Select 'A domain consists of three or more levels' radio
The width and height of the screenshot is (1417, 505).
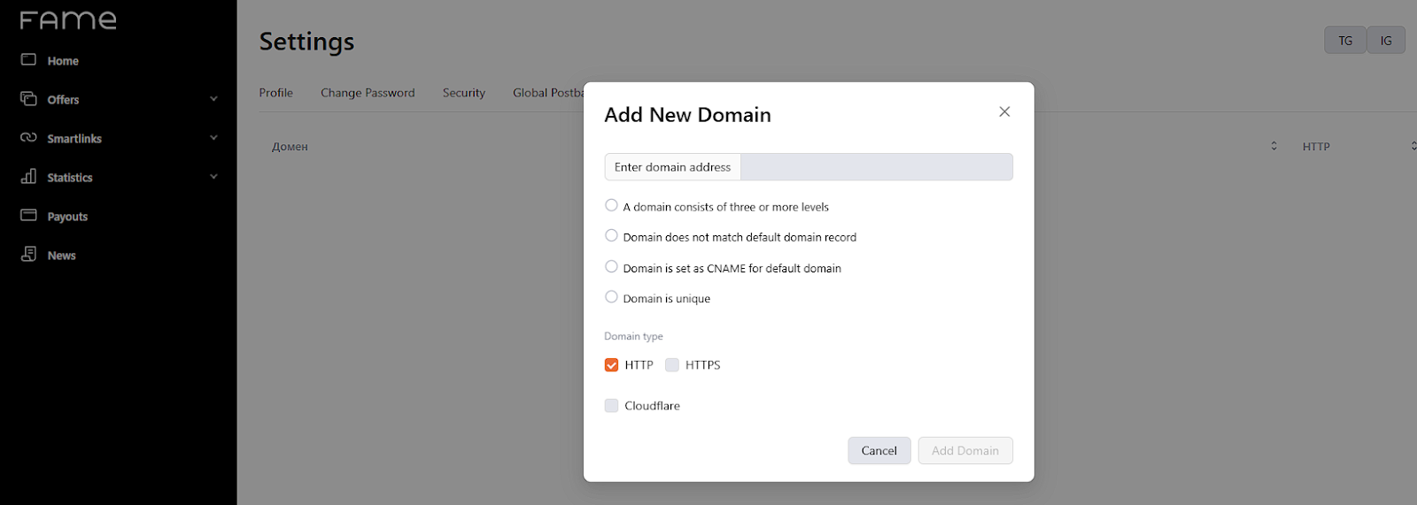tap(611, 205)
